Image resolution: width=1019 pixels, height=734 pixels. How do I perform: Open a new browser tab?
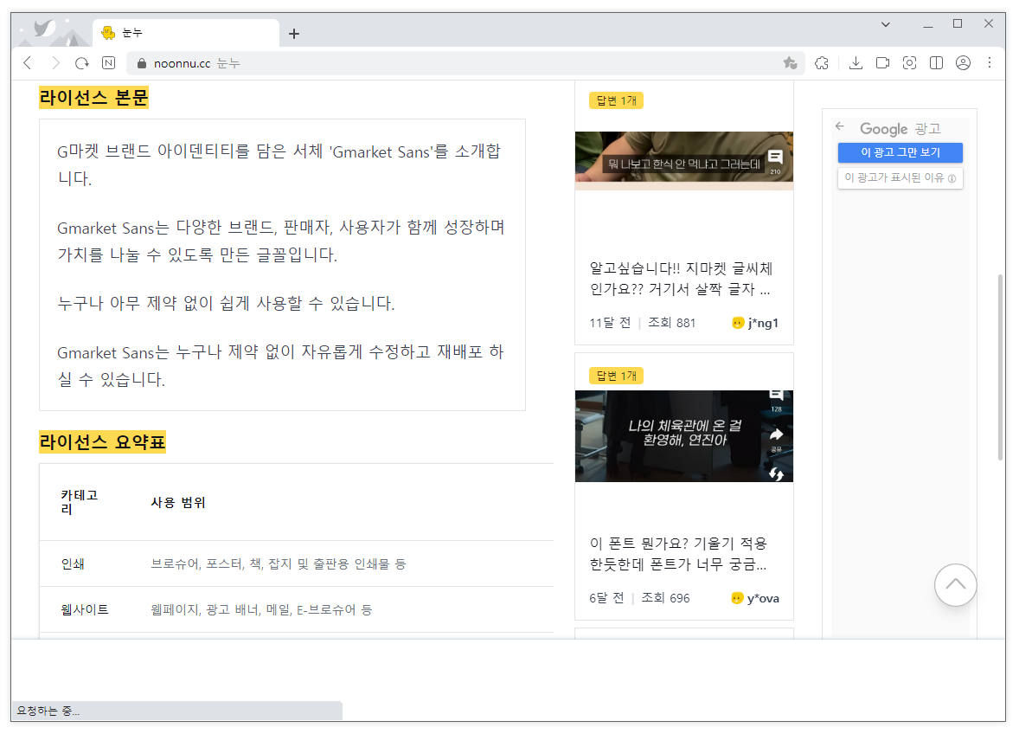[294, 33]
